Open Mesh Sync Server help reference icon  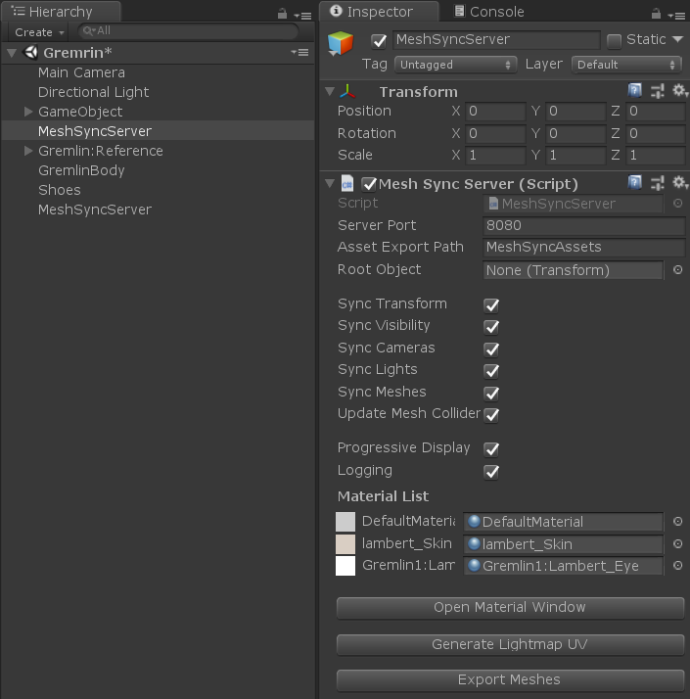coord(635,183)
